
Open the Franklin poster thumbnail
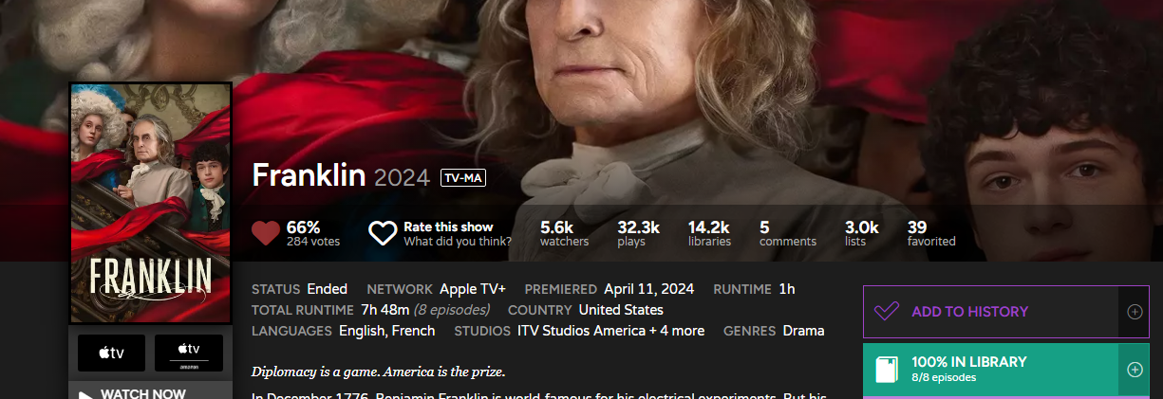click(x=151, y=204)
